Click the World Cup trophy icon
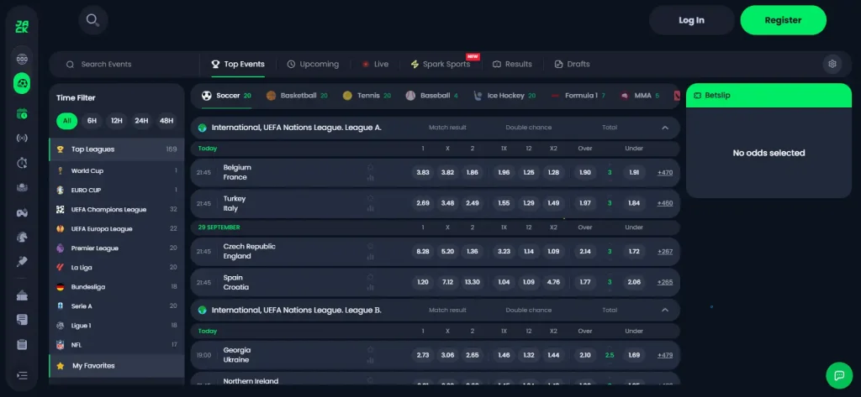Image resolution: width=861 pixels, height=397 pixels. (61, 171)
